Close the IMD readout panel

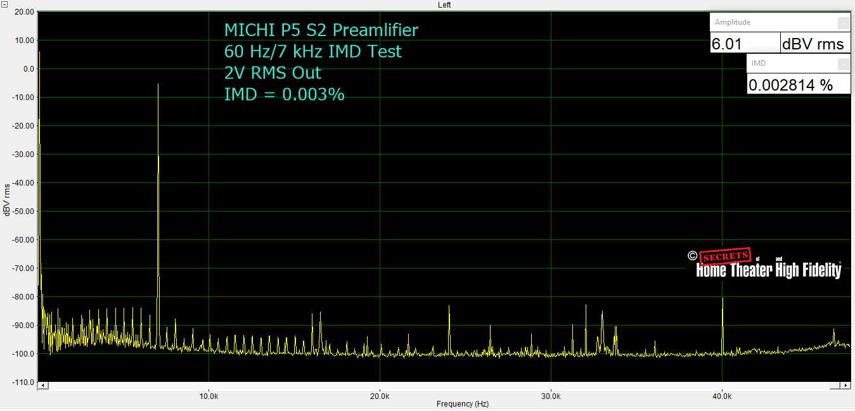[844, 64]
